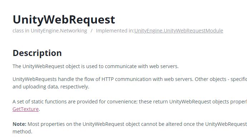Click the UnityWebRequest page title
This screenshot has height=138, width=247.
point(64,20)
